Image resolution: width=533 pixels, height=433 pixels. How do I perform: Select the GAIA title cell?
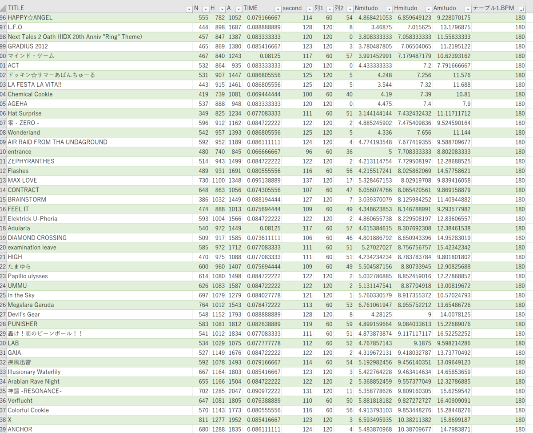pyautogui.click(x=99, y=353)
